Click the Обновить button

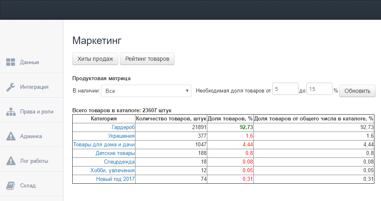(357, 91)
